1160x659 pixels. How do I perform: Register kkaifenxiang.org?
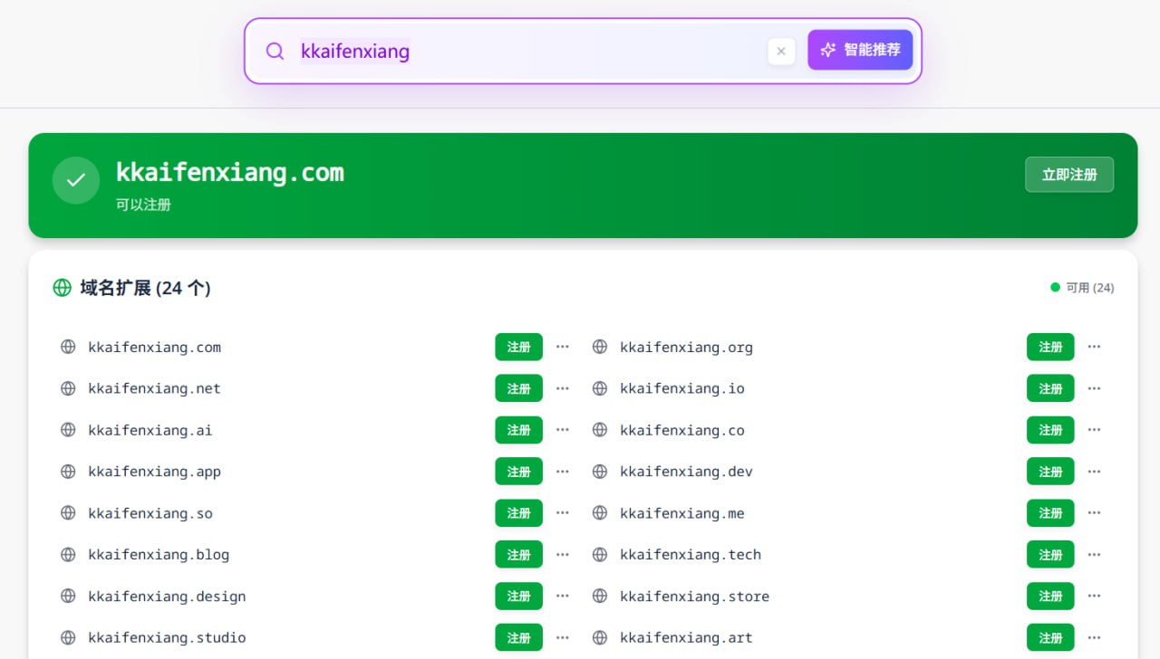tap(1050, 347)
